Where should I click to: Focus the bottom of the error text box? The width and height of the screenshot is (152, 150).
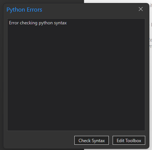76,126
